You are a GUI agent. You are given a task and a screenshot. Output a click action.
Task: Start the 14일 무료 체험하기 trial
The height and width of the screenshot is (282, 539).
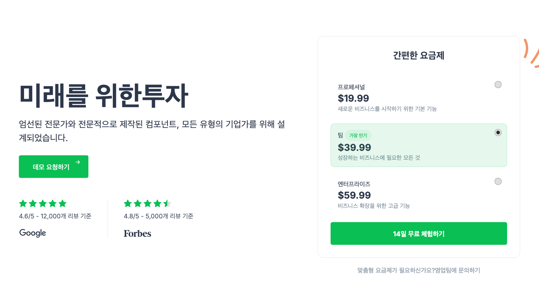(419, 234)
